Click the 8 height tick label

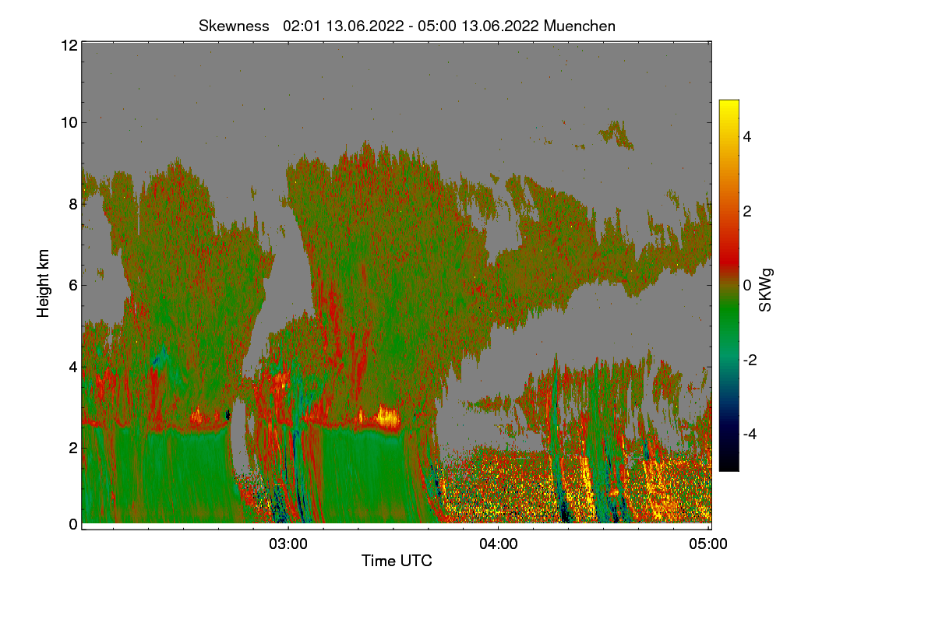73,204
